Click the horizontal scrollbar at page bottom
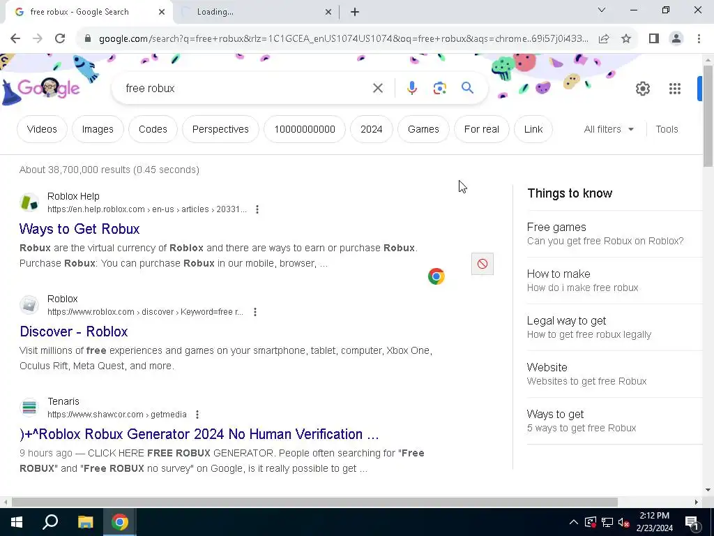Screen dimensions: 714x536 [x=314, y=502]
